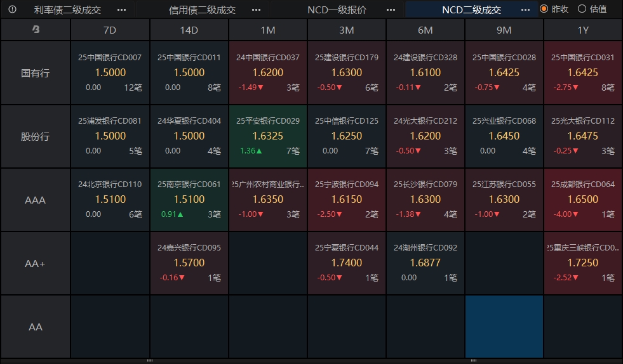Open 24中国银行CD037 cell
This screenshot has height=364, width=623.
click(x=268, y=73)
